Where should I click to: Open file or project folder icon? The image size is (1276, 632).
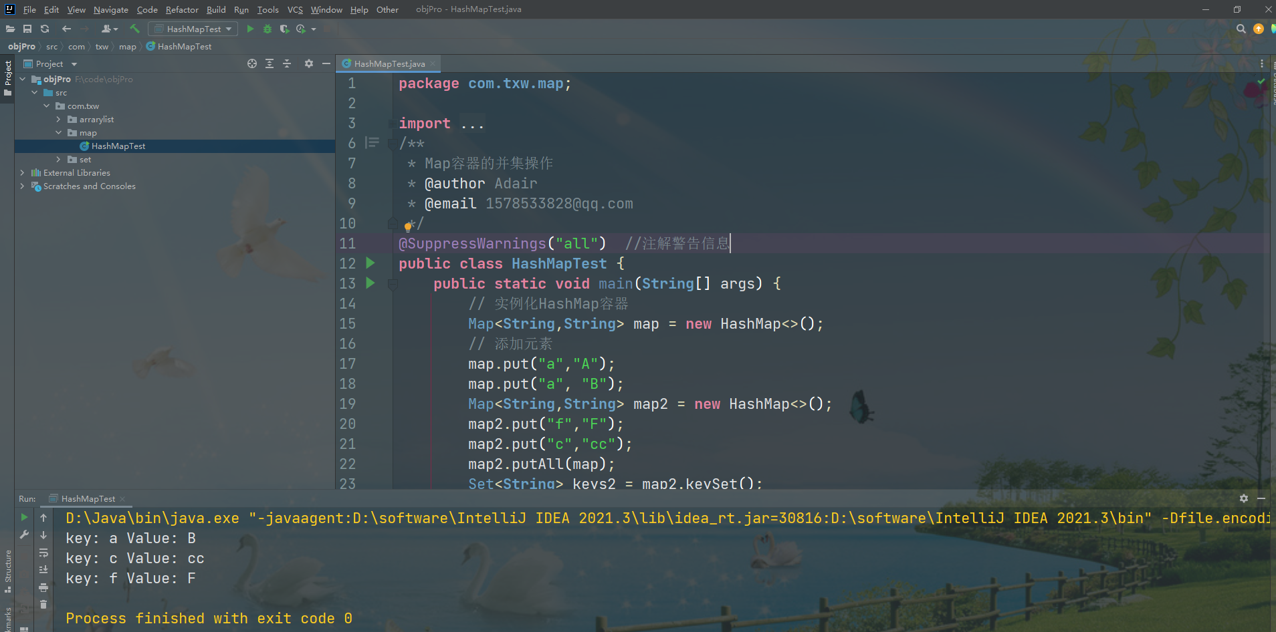[x=10, y=29]
